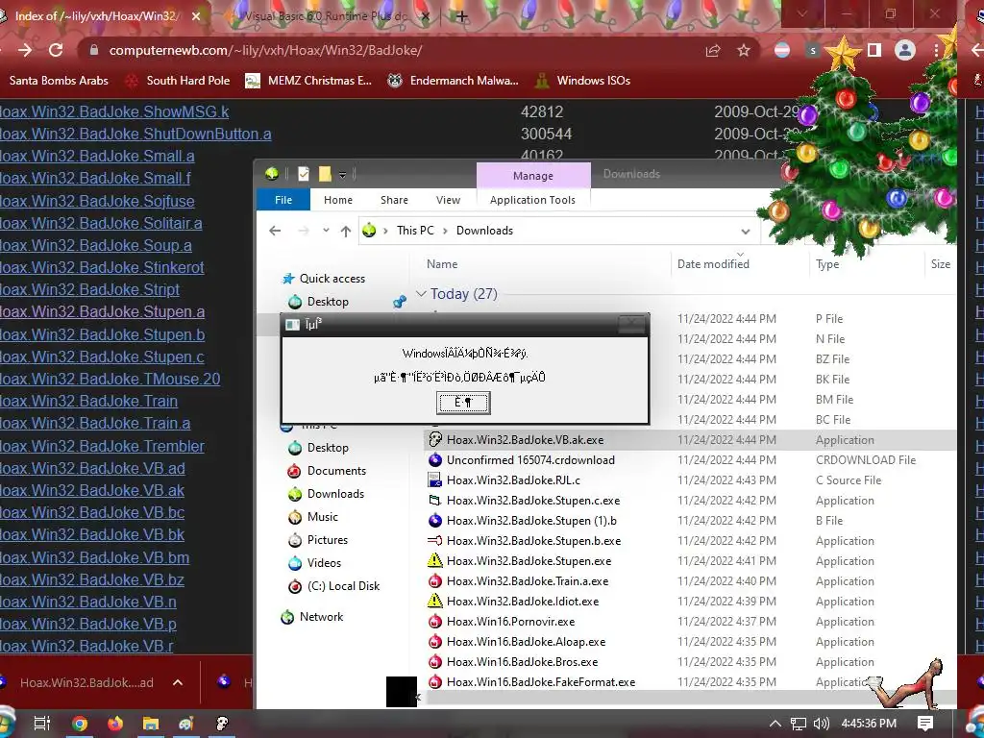Image resolution: width=984 pixels, height=738 pixels.
Task: Open Hoax.Win32.BadJoke.Train.a link
Action: coord(95,423)
